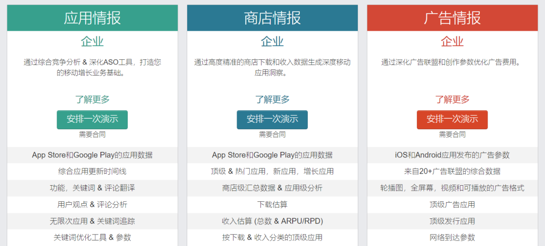Open the blue 了解更多 link for 商店情报

(272, 100)
